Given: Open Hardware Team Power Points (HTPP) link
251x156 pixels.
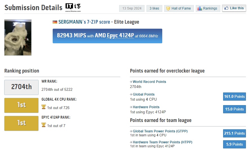Looking at the screenshot, I should [x=163, y=142].
